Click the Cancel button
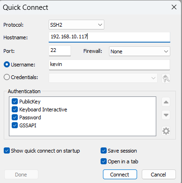 click(x=159, y=175)
